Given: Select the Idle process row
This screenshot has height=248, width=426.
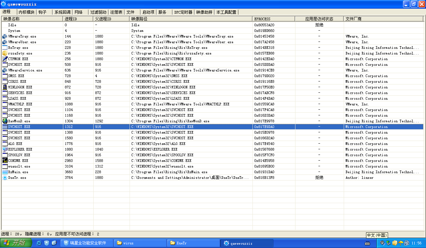Looking at the screenshot, I should 213,25.
